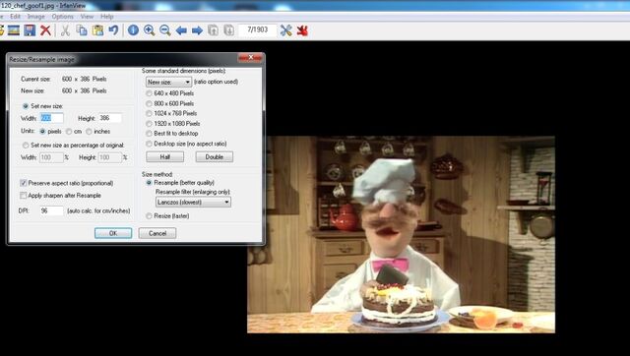630x356 pixels.
Task: Choose inches as the unit
Action: click(90, 132)
